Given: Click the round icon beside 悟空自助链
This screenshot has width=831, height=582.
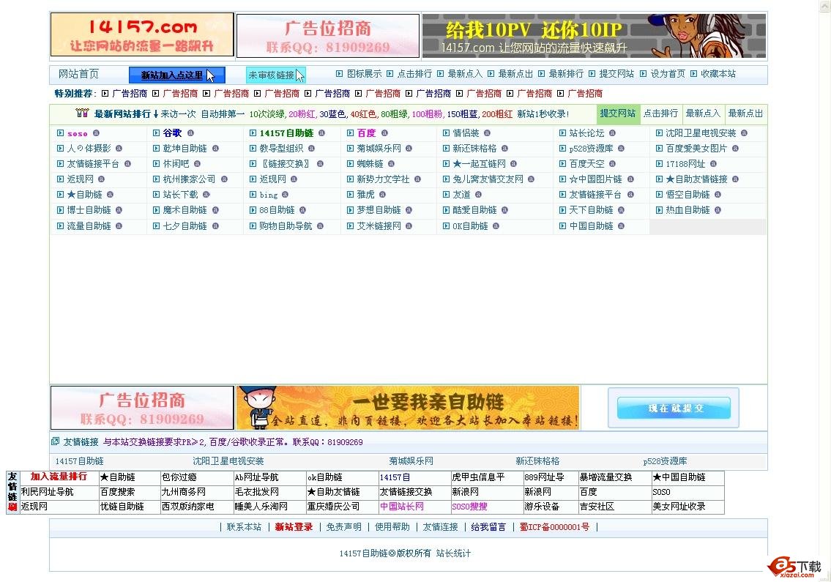Looking at the screenshot, I should 718,195.
